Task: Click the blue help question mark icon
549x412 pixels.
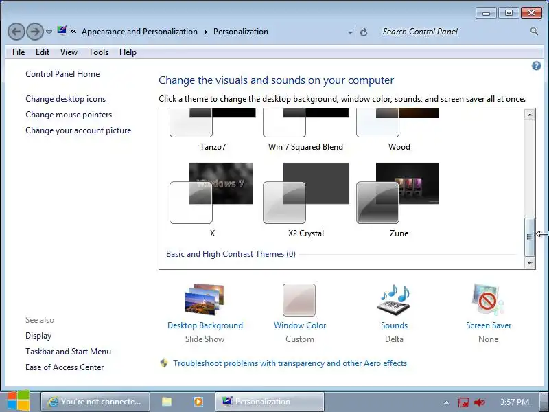Action: coord(536,66)
